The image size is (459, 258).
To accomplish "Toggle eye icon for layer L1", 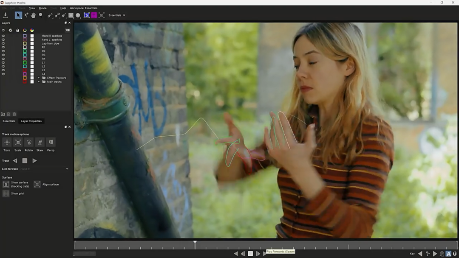I will [x=3, y=62].
